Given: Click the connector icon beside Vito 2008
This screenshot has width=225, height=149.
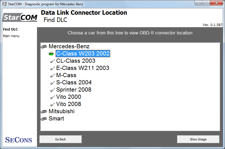Looking at the screenshot, I should click(52, 105).
